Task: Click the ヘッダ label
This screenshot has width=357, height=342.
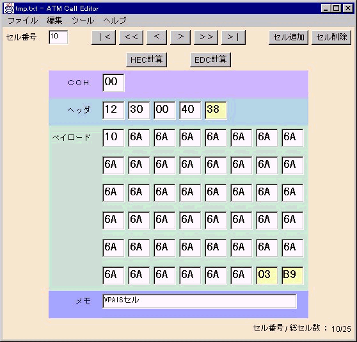Action: coord(79,110)
